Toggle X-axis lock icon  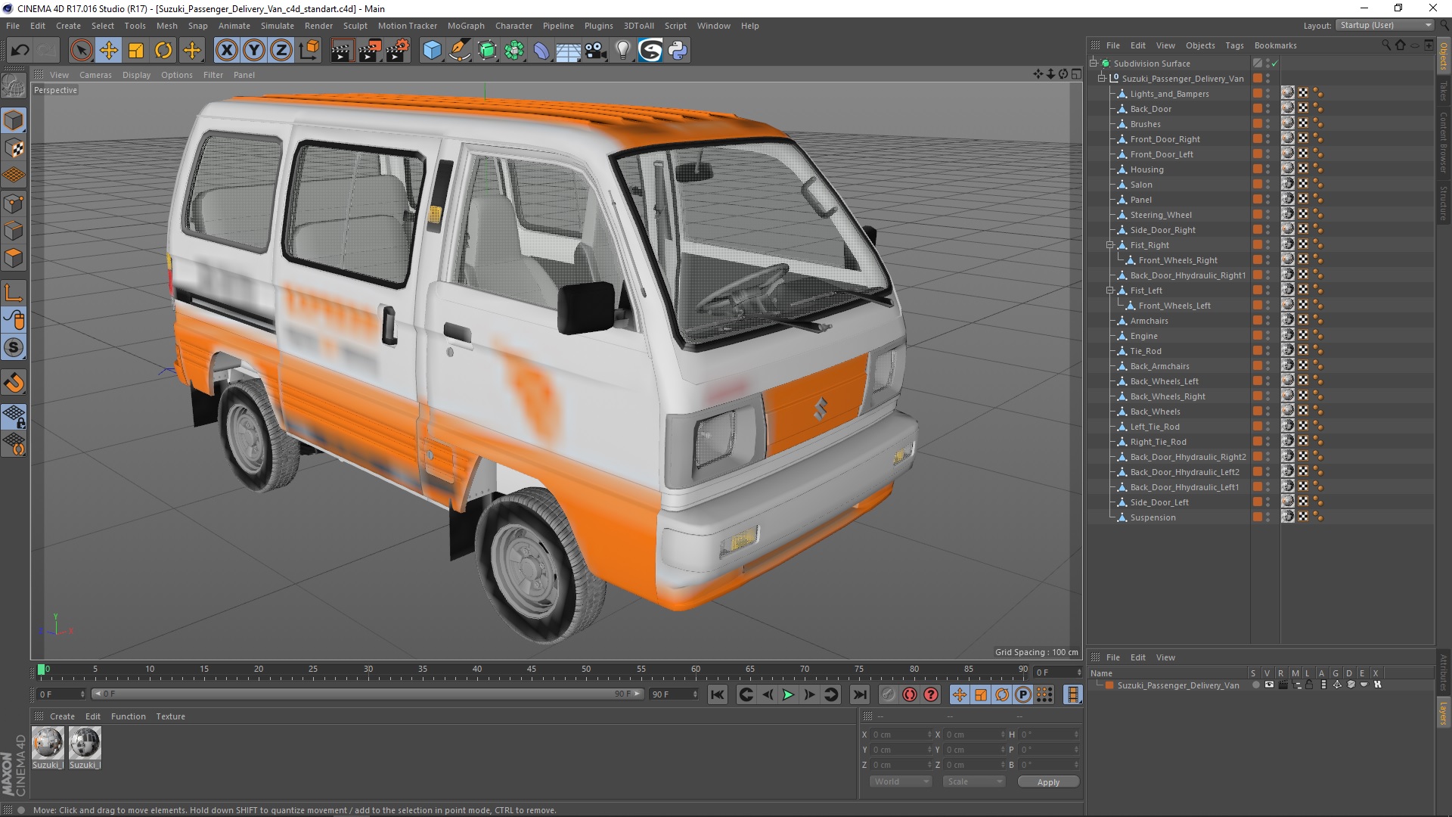[226, 51]
